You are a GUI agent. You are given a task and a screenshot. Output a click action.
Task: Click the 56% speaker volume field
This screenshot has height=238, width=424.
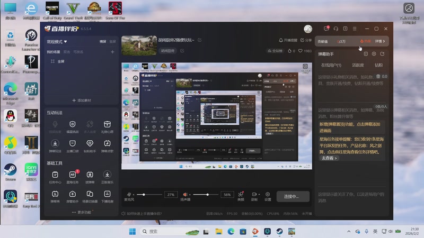[227, 195]
